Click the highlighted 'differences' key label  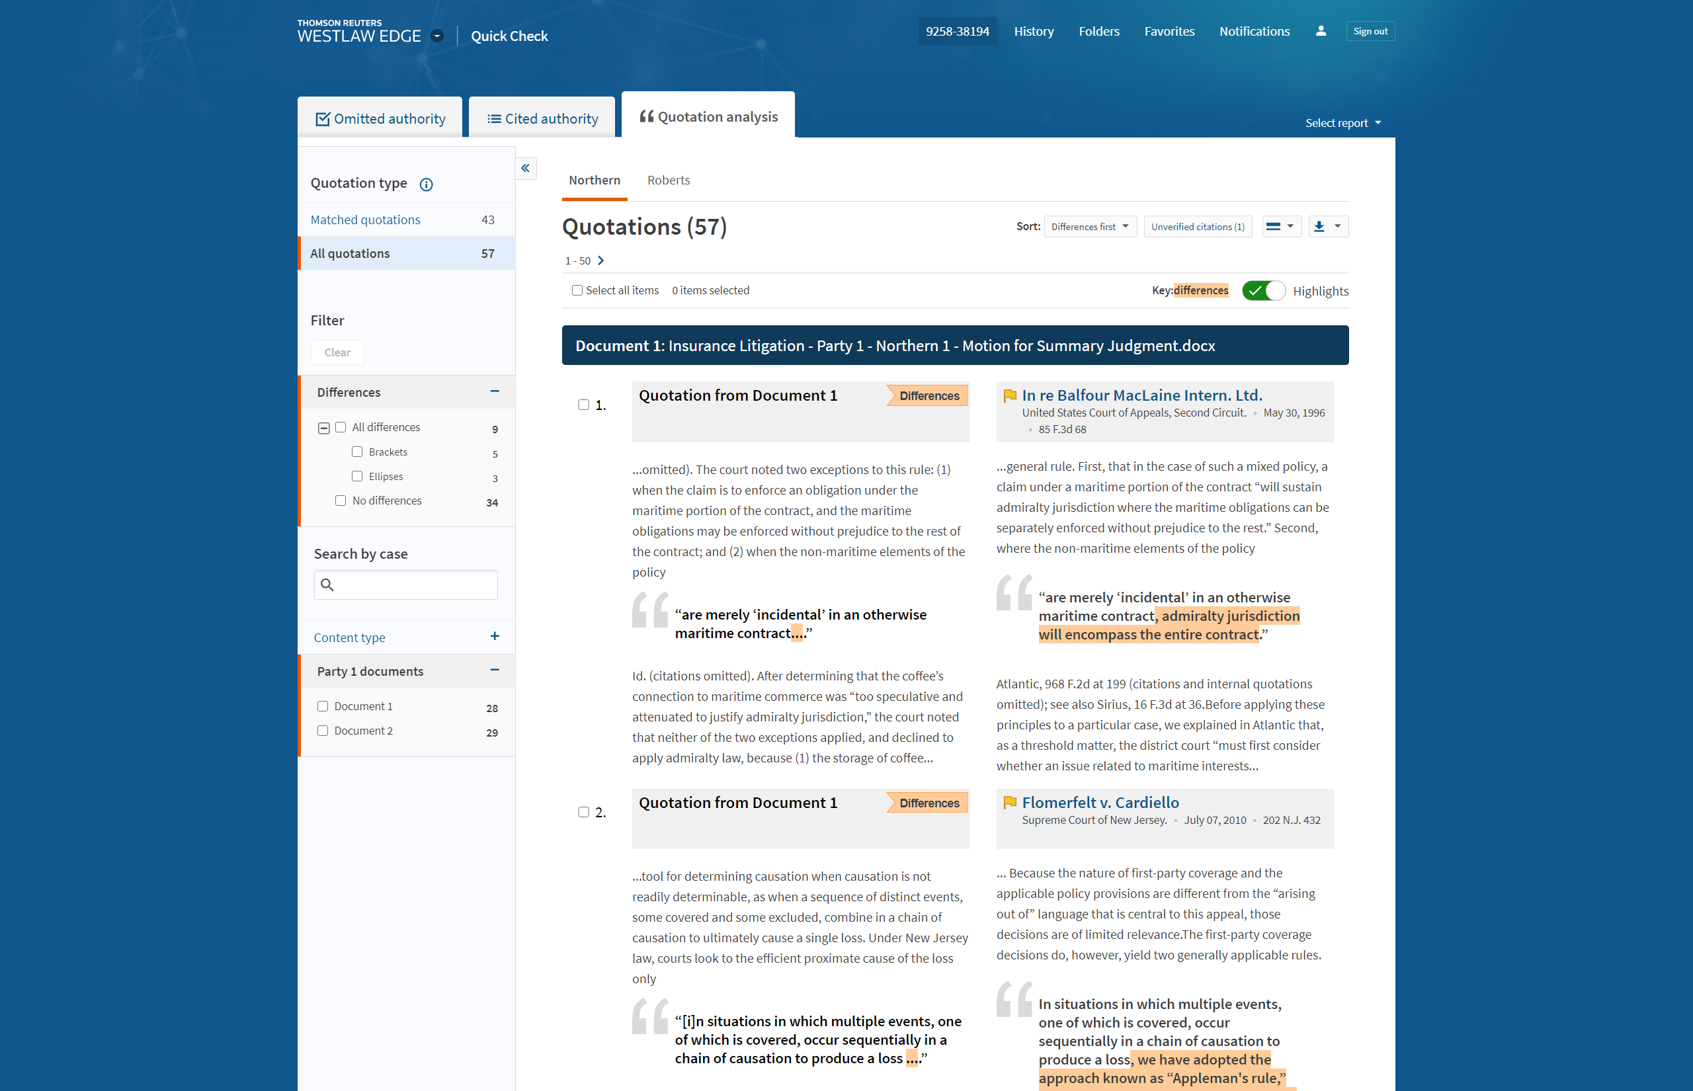pyautogui.click(x=1201, y=290)
